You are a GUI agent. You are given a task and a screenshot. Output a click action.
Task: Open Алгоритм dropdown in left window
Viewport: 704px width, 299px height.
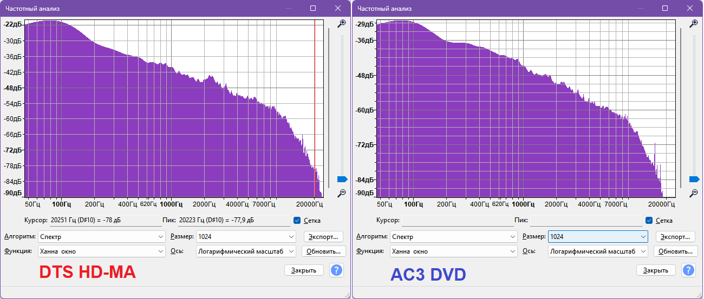click(x=102, y=237)
